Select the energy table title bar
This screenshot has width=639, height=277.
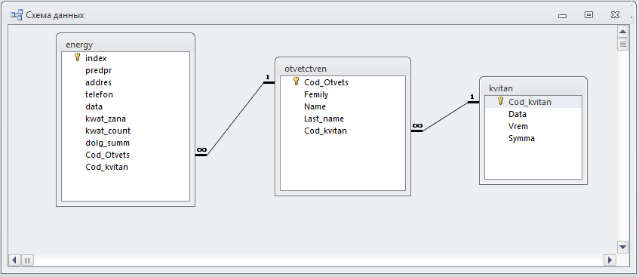pos(125,44)
